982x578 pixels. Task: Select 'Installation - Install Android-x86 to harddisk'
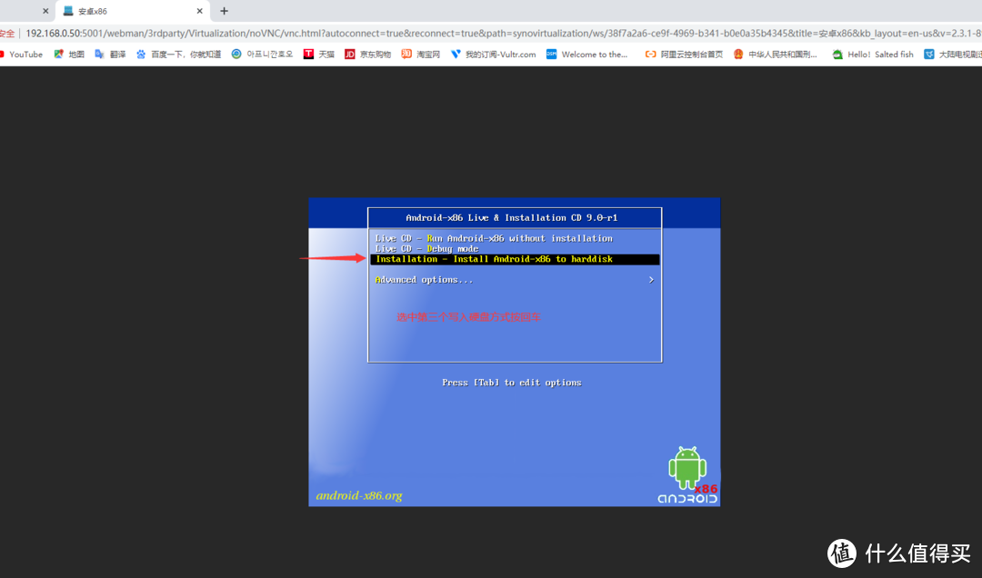[514, 259]
